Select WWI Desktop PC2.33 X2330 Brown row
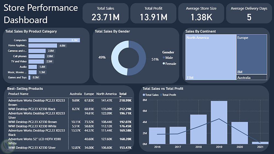The height and width of the screenshot is (154, 274). point(70,122)
